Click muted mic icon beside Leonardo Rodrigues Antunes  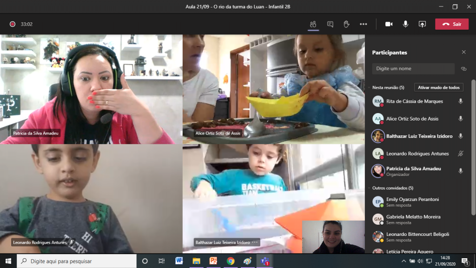461,154
